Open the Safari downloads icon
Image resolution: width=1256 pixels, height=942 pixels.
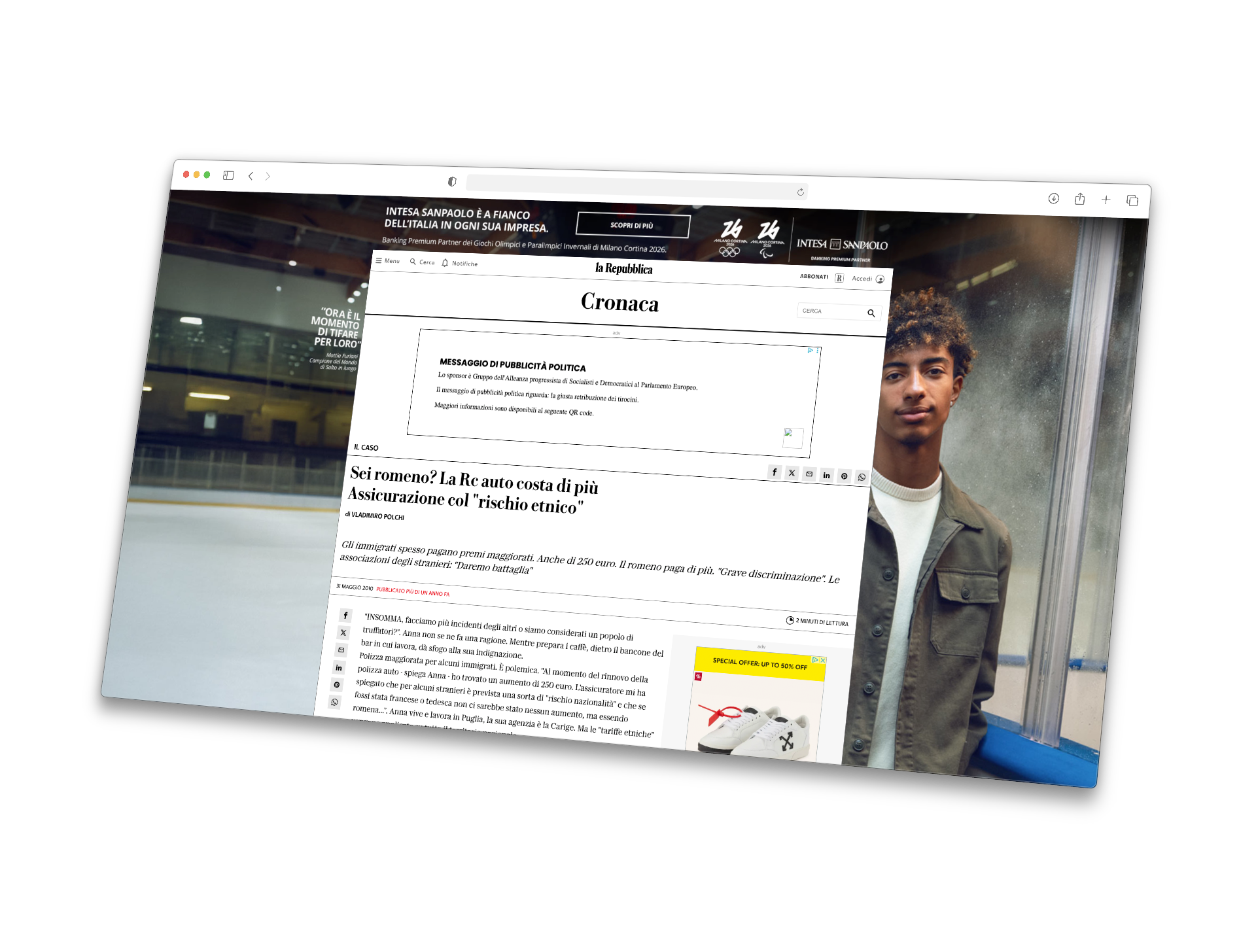1053,198
